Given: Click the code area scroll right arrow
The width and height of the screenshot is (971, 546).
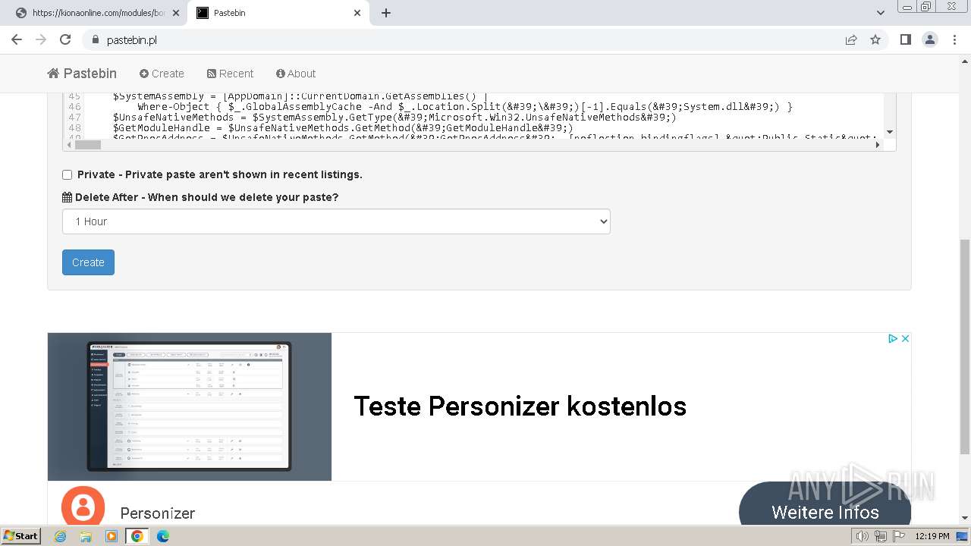Looking at the screenshot, I should (x=878, y=144).
